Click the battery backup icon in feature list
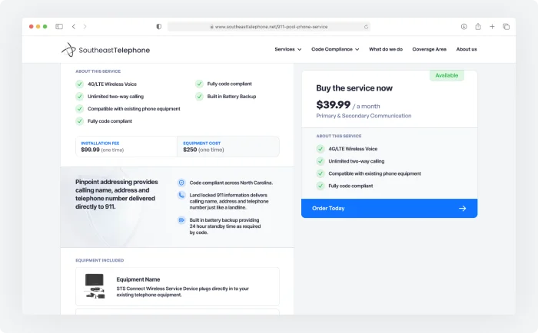The width and height of the screenshot is (538, 333). pyautogui.click(x=181, y=220)
